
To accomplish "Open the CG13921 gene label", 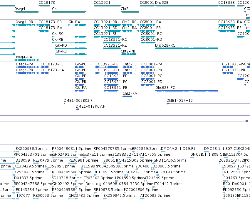I will [102, 3].
